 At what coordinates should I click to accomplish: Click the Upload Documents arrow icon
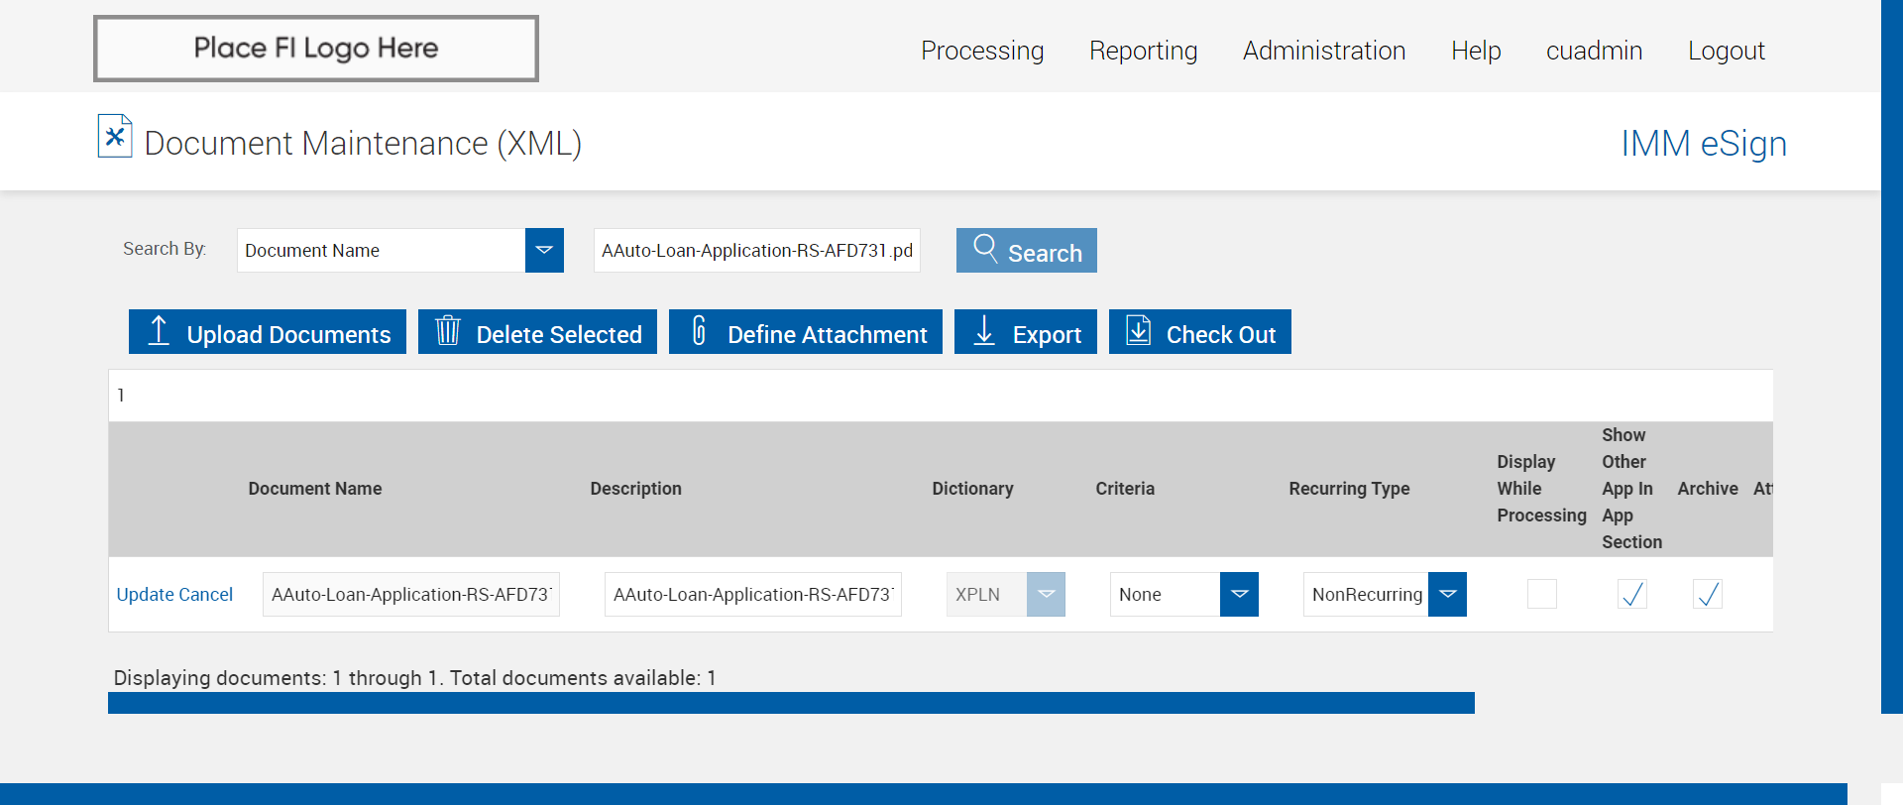[x=159, y=331]
